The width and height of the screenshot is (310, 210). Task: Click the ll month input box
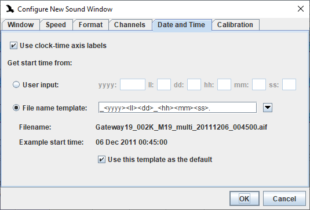[164, 84]
